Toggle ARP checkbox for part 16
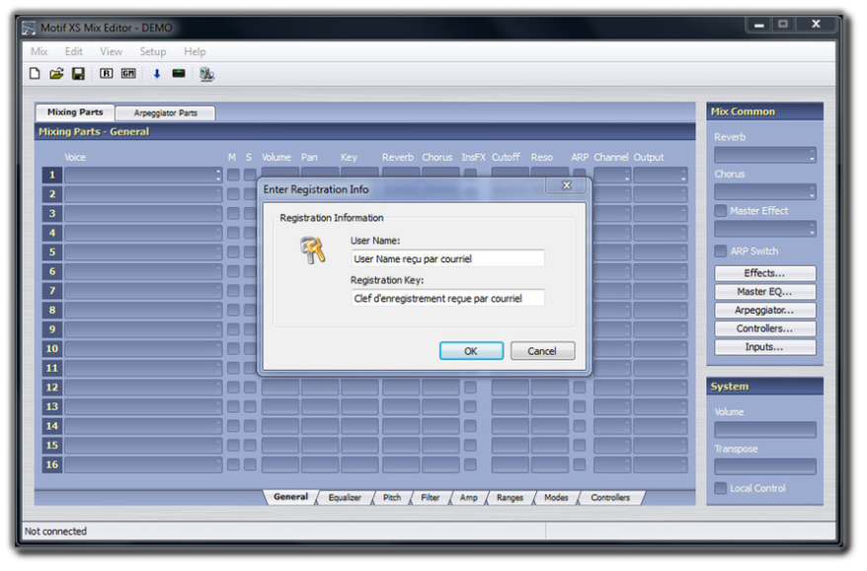 tap(579, 464)
